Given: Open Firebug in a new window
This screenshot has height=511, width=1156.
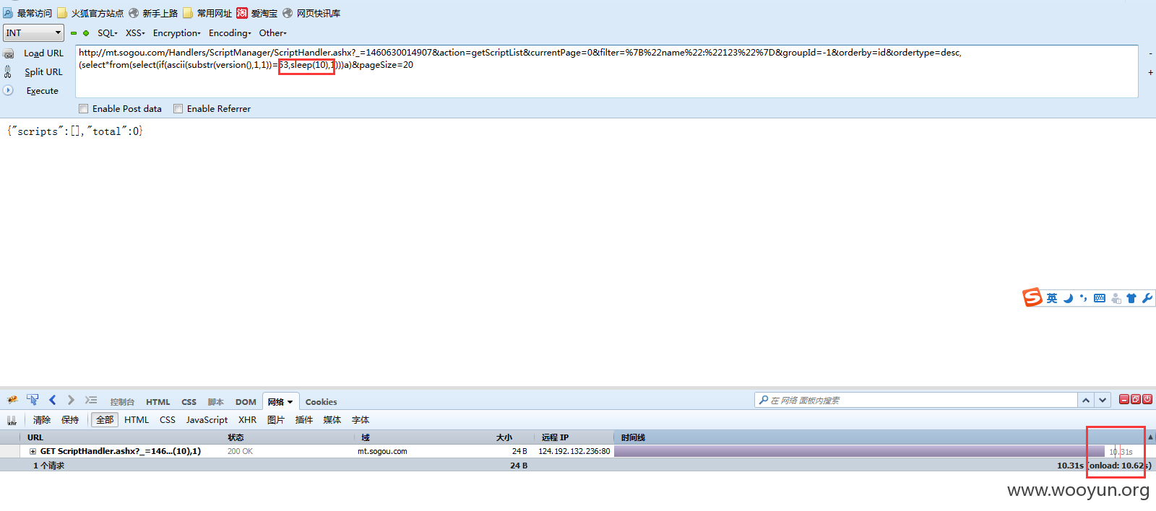Looking at the screenshot, I should click(1136, 399).
